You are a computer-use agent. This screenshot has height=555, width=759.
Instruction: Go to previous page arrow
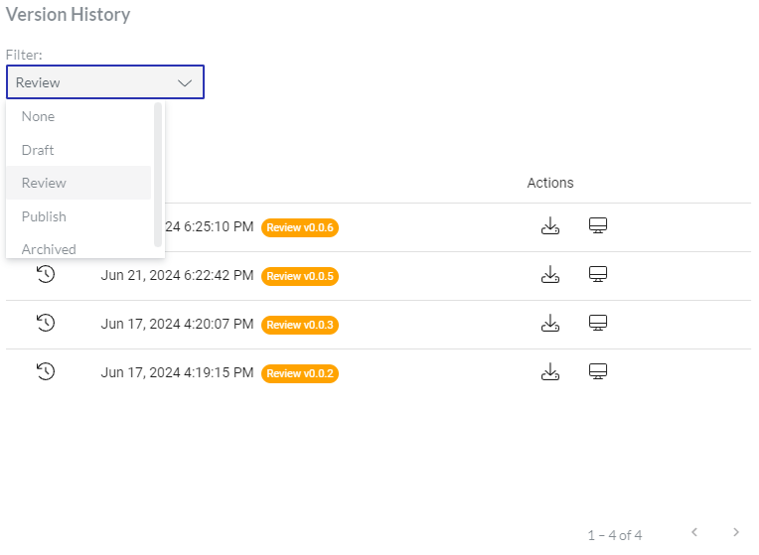pyautogui.click(x=694, y=532)
